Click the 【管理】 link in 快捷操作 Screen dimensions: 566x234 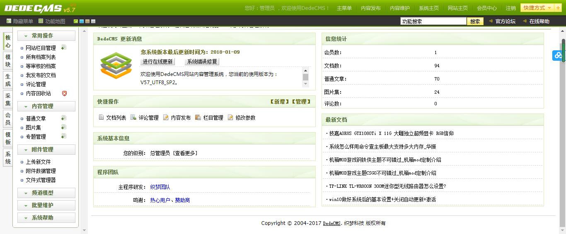coord(301,102)
